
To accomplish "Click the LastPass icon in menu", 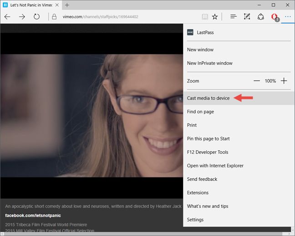I will click(x=190, y=32).
